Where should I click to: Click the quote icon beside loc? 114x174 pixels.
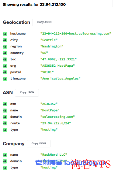(5, 60)
